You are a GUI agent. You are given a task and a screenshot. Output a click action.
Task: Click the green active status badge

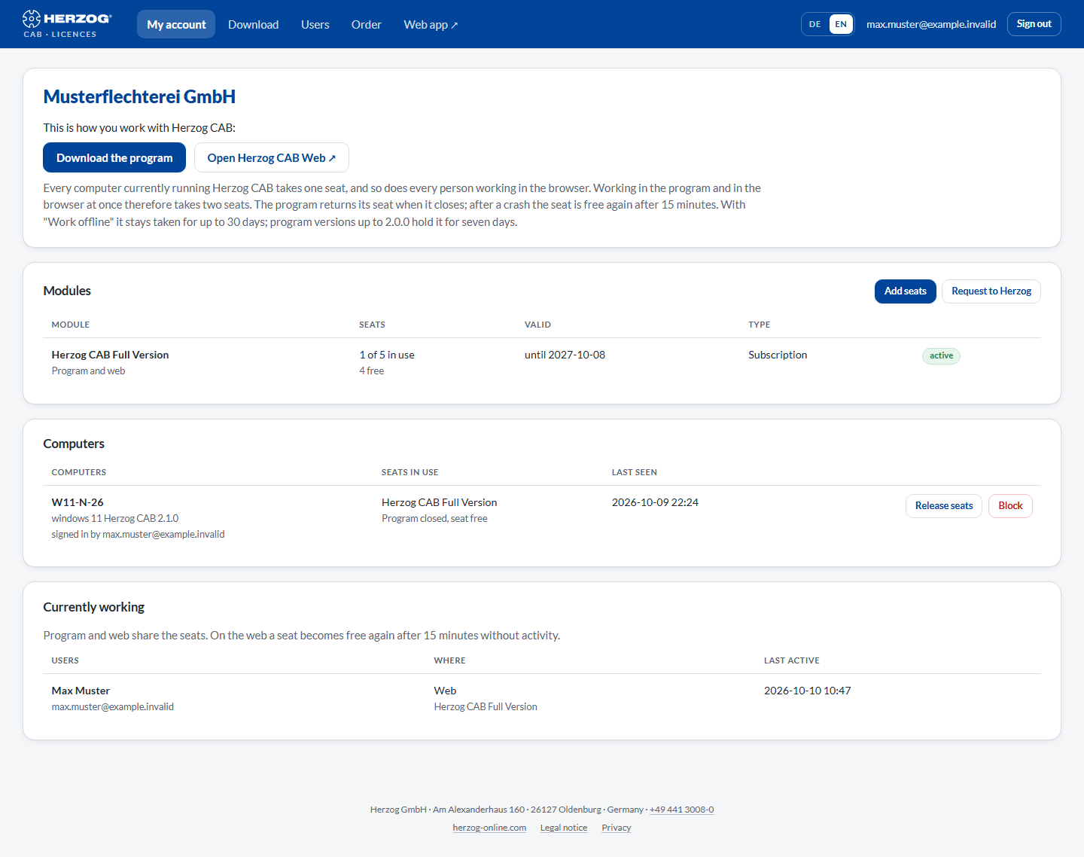point(941,355)
